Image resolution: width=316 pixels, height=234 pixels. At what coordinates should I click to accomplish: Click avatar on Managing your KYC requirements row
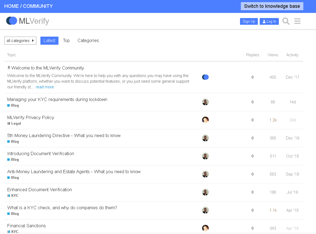click(x=205, y=102)
